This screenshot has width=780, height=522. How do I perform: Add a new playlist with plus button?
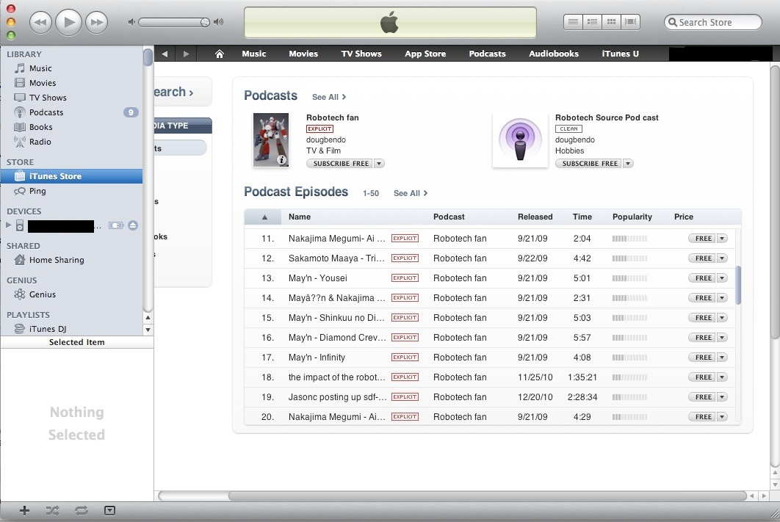point(24,510)
